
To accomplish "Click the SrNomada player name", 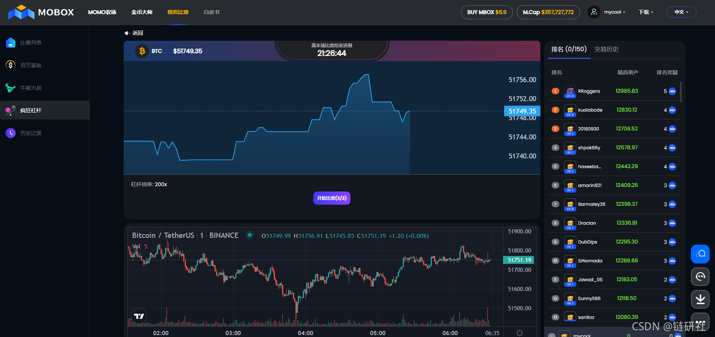I will click(x=589, y=260).
